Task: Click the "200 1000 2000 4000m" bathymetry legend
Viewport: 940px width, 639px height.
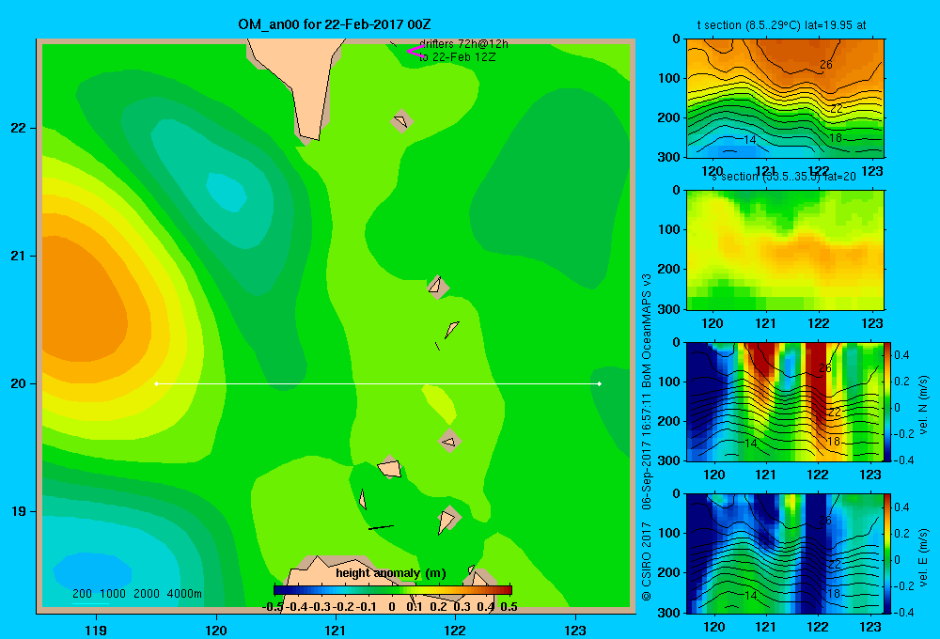Action: click(136, 594)
